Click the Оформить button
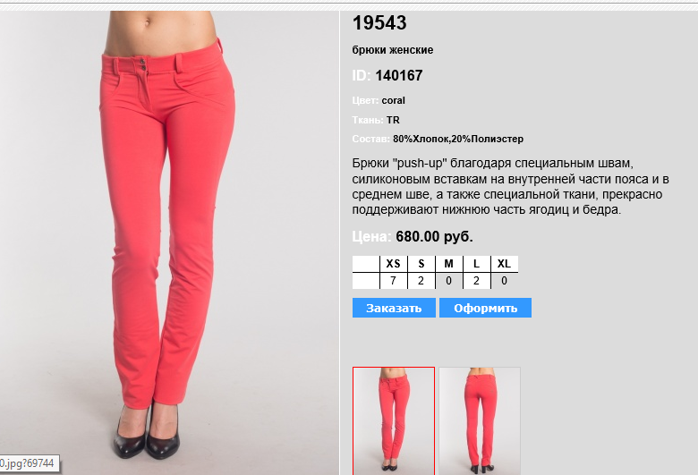This screenshot has width=698, height=475. pos(485,308)
